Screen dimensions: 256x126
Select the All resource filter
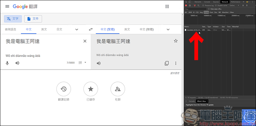(x=186, y=12)
